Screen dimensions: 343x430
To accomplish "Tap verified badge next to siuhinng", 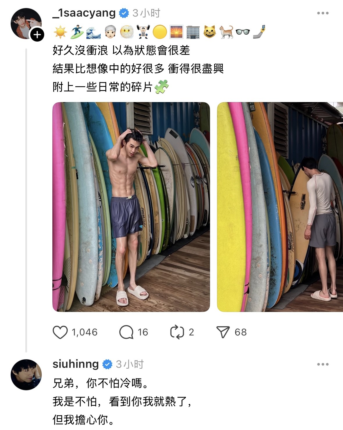I will (107, 364).
